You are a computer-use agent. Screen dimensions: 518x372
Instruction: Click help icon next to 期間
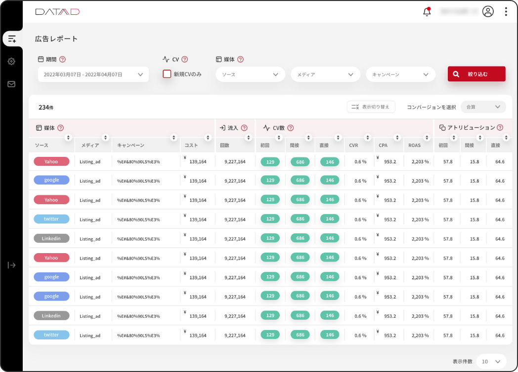[62, 59]
